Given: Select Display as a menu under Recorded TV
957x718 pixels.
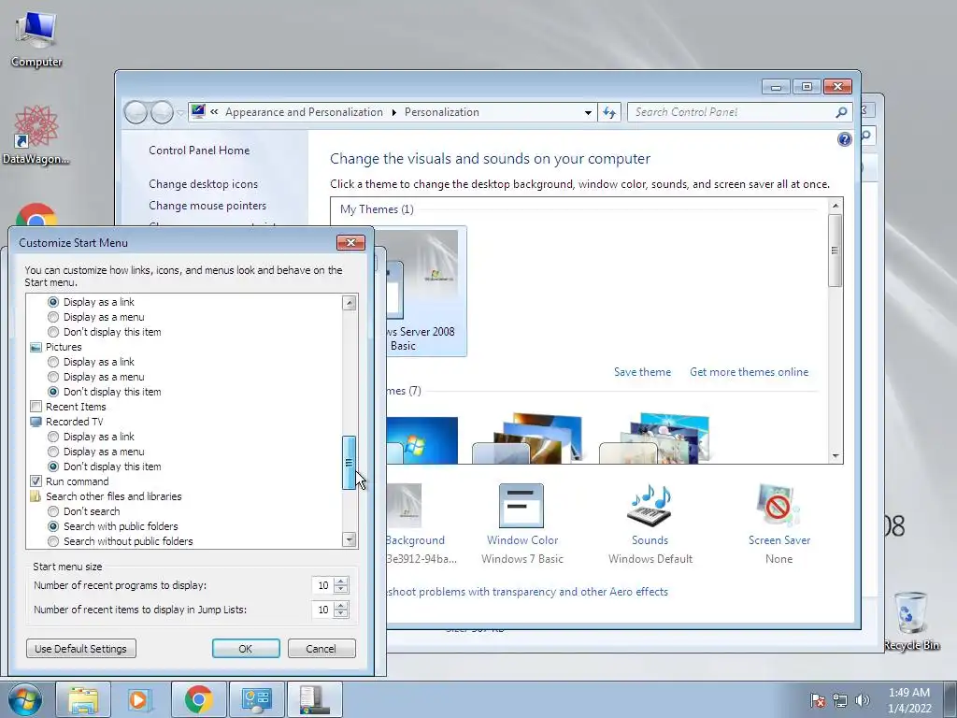Looking at the screenshot, I should [53, 452].
